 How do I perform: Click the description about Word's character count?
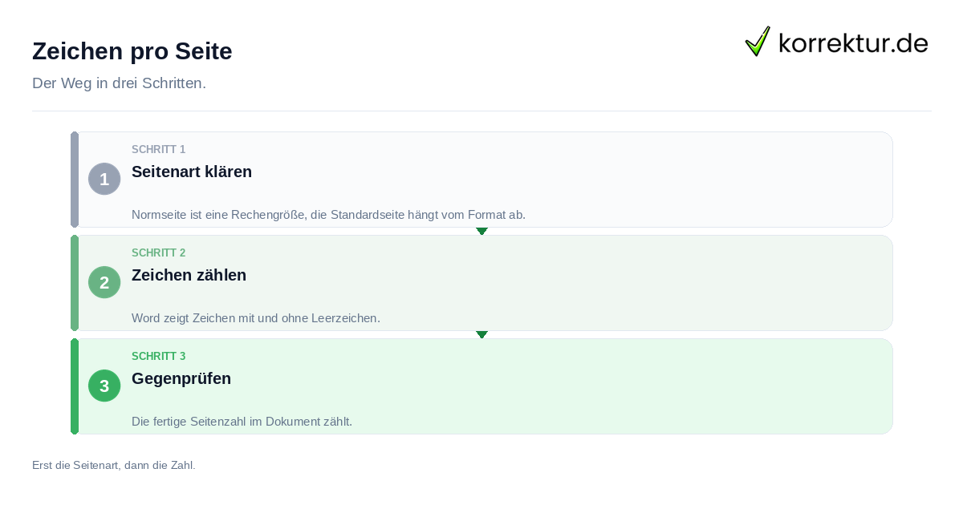pos(256,318)
